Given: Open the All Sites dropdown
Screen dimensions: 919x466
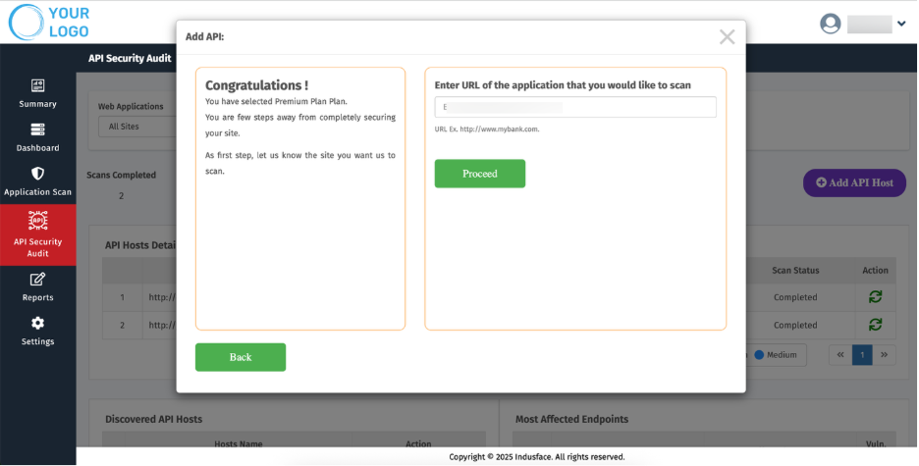Looking at the screenshot, I should (137, 127).
